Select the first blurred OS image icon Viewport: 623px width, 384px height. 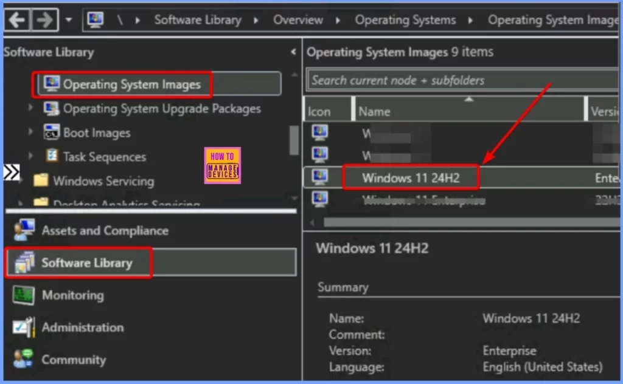point(320,132)
